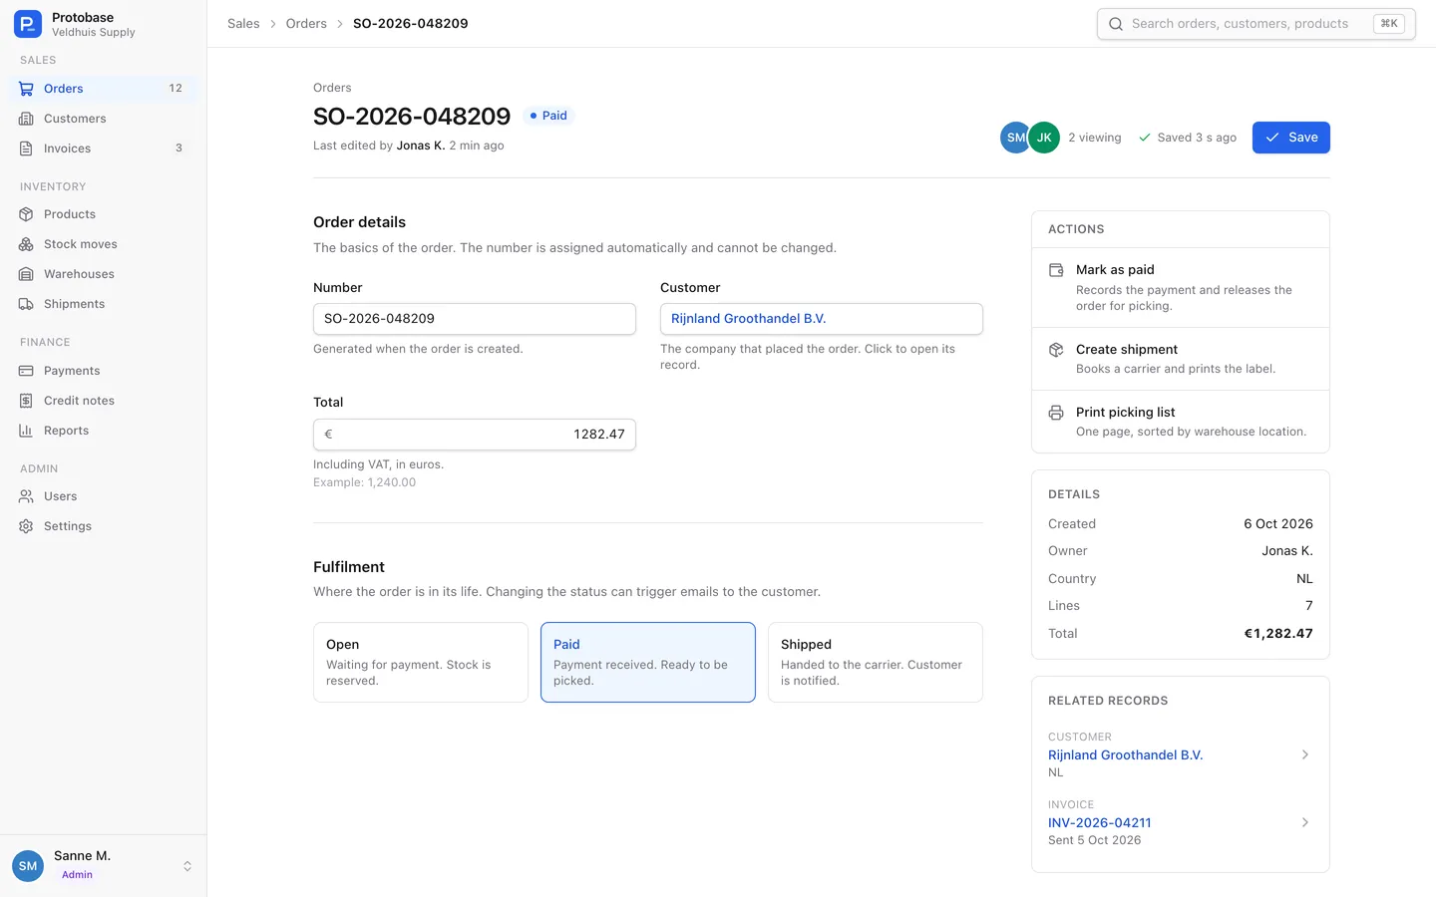This screenshot has width=1436, height=897.
Task: Open Shipments in the sidebar
Action: [x=104, y=304]
